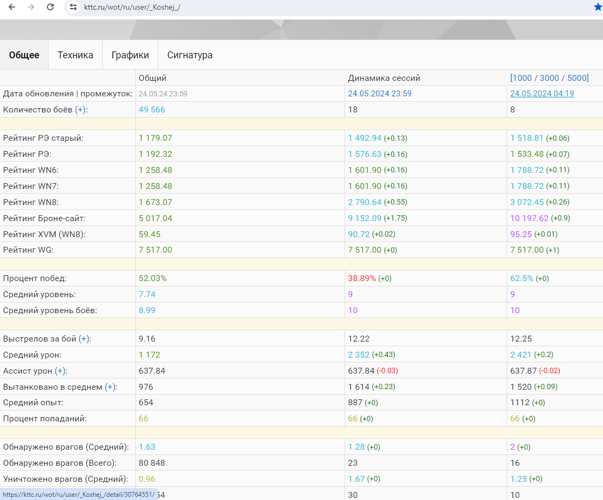Click the 49 566 total battles value
The image size is (603, 500).
pyautogui.click(x=152, y=110)
